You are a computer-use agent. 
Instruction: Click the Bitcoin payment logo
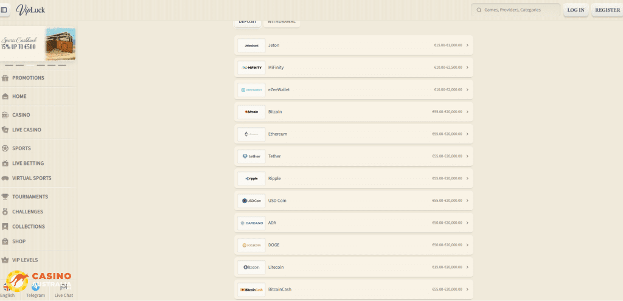point(251,112)
